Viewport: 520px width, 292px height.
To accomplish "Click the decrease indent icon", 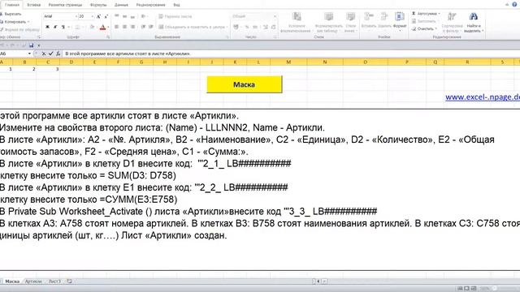I will (143, 27).
